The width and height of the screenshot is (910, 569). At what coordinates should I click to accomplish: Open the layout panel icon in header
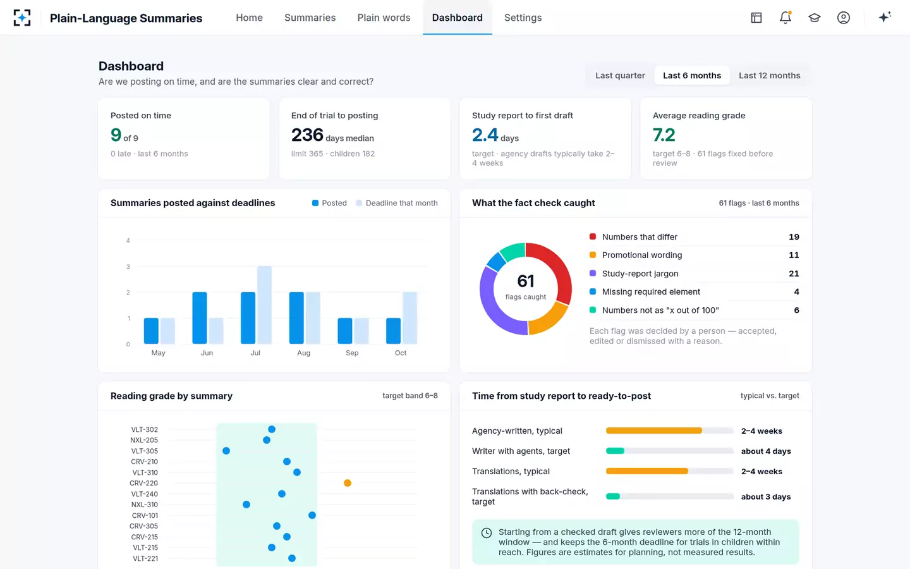[756, 18]
